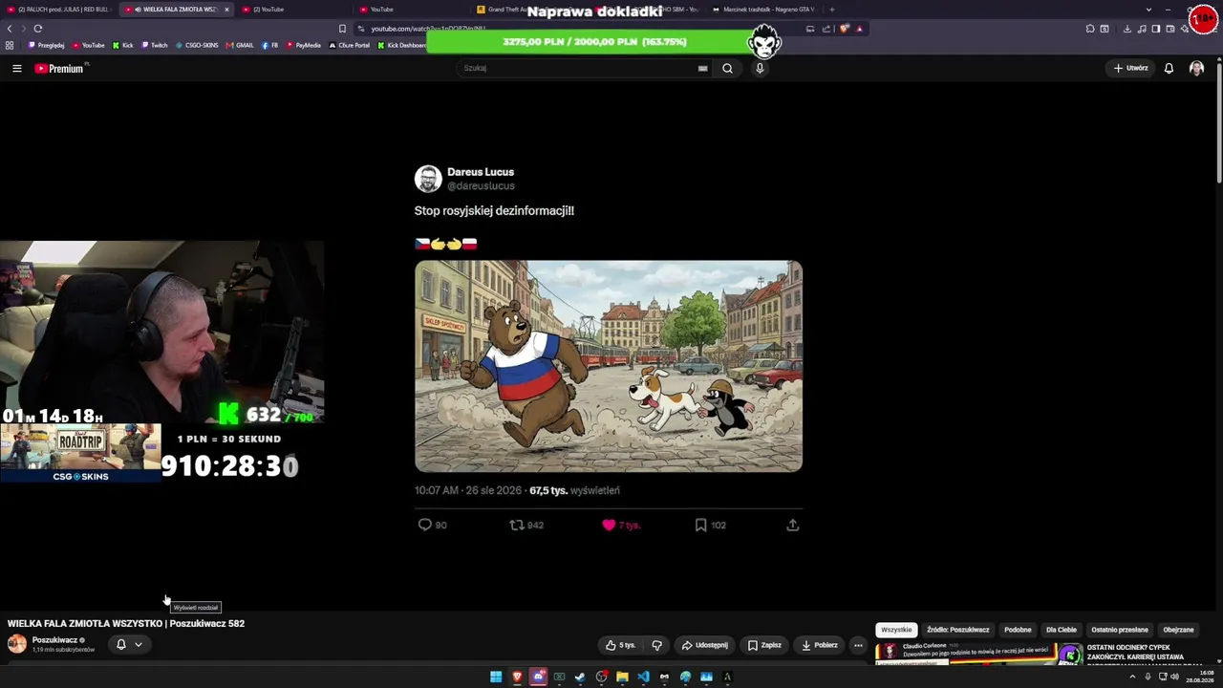
Task: Switch to the '(2) YouTube' tab
Action: click(291, 10)
